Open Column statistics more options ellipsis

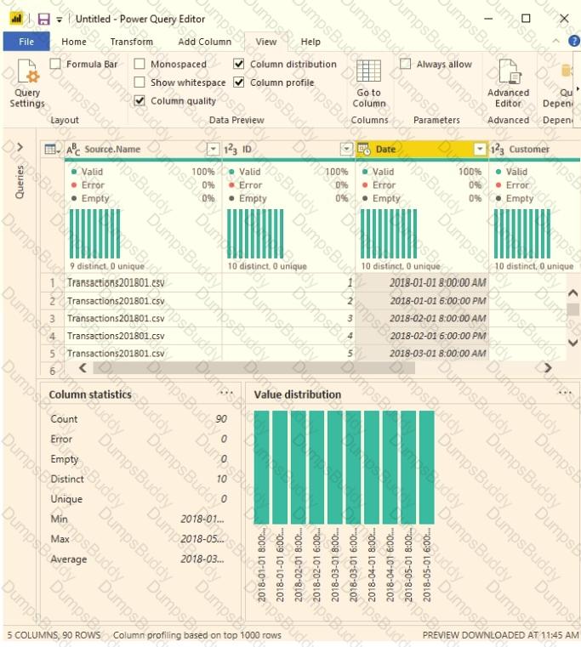[x=226, y=394]
